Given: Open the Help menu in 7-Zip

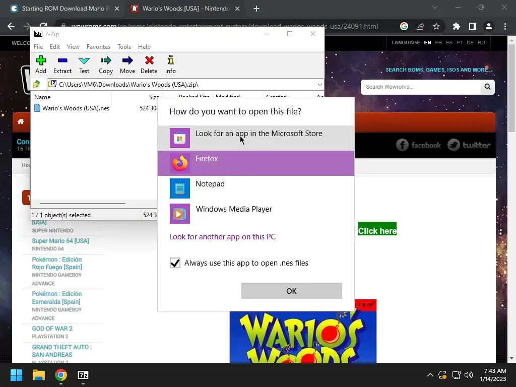Looking at the screenshot, I should 144,47.
